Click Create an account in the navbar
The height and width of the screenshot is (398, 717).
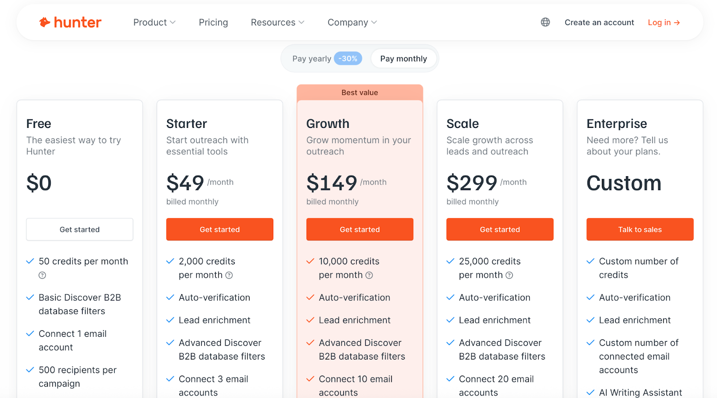pos(599,22)
